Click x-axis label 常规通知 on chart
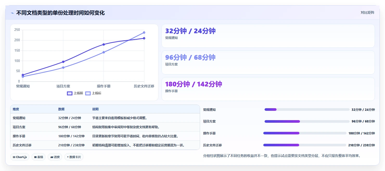 pos(23,86)
